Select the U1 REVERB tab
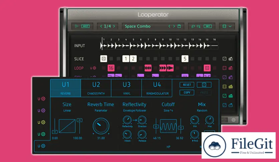This screenshot has height=162, width=279. coord(65,88)
